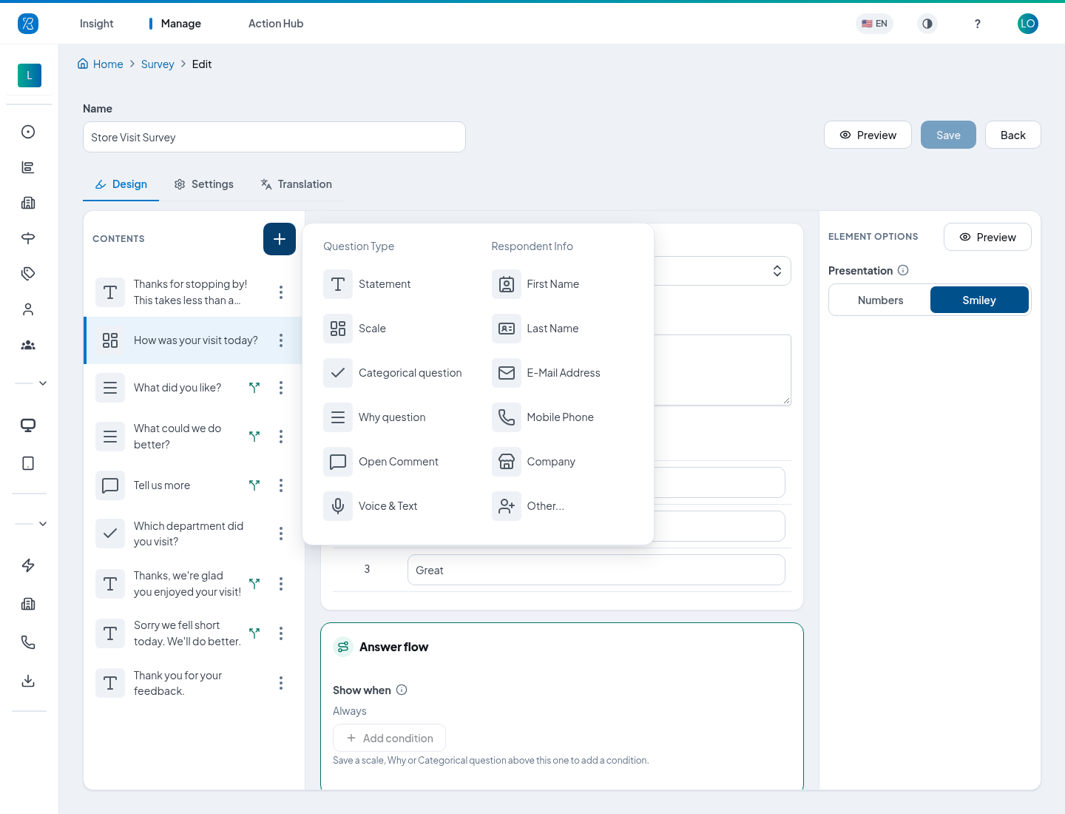The width and height of the screenshot is (1065, 814).
Task: Click branching icon on 'What could we do better?'
Action: 254,437
